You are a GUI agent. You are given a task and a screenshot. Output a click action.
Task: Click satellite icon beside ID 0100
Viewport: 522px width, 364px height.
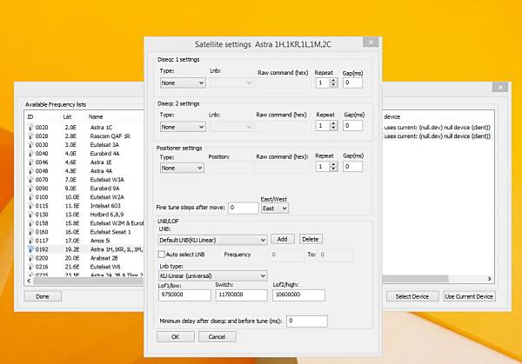click(x=30, y=197)
